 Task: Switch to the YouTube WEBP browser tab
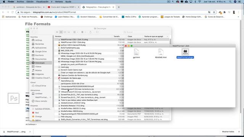[x=64, y=7]
